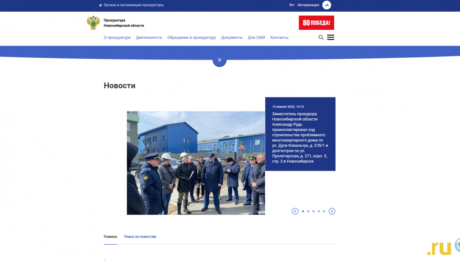Open the hamburger menu icon

point(331,37)
